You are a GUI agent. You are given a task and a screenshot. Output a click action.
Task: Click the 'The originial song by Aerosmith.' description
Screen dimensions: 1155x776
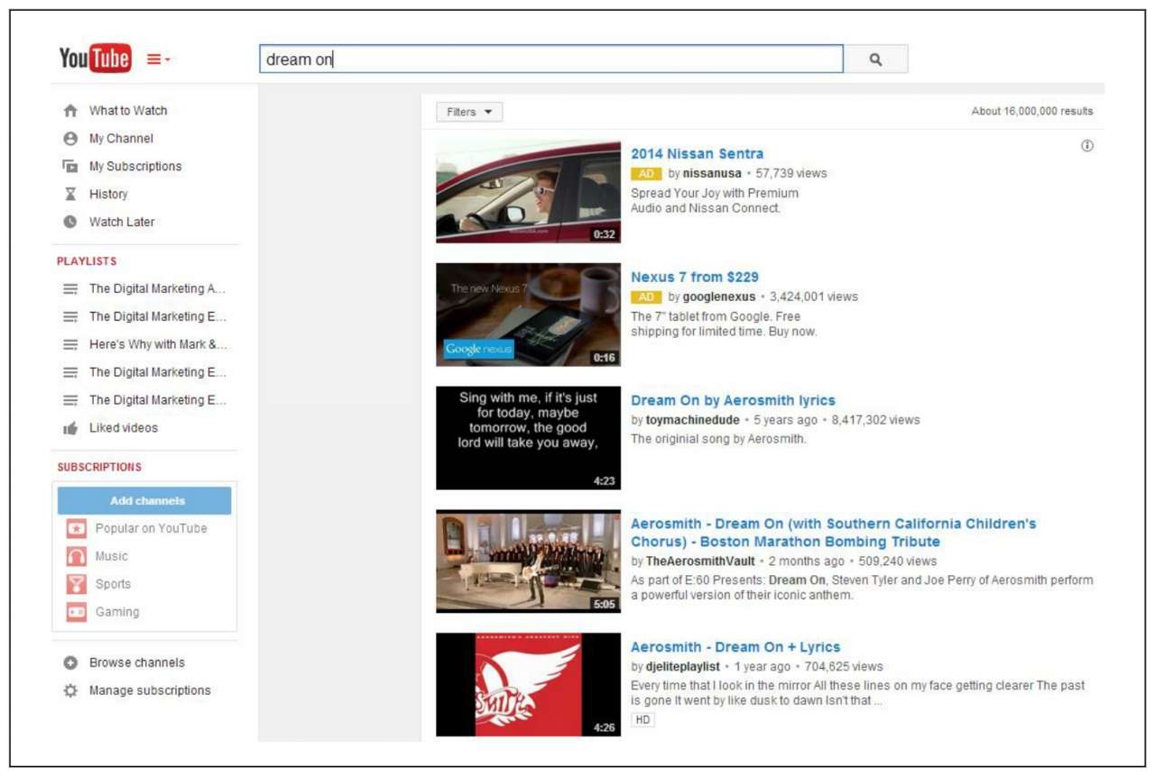click(x=719, y=439)
